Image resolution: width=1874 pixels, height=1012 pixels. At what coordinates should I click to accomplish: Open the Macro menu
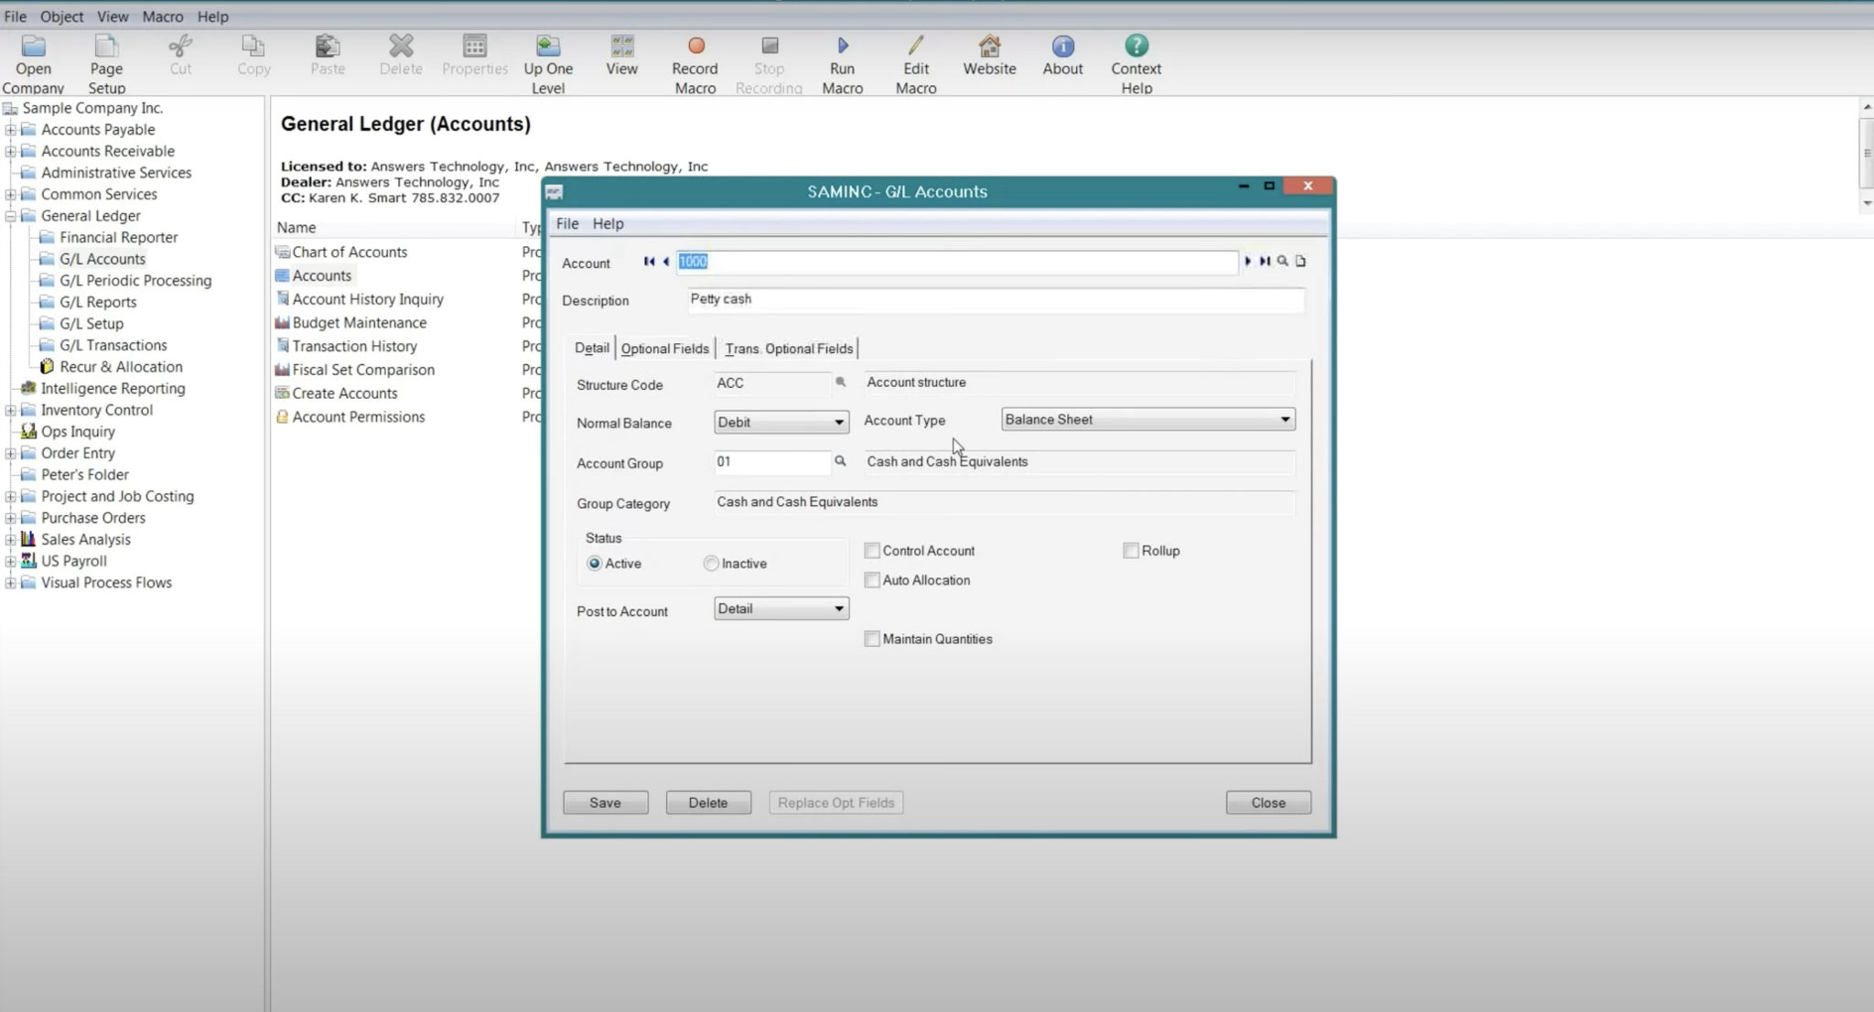163,16
